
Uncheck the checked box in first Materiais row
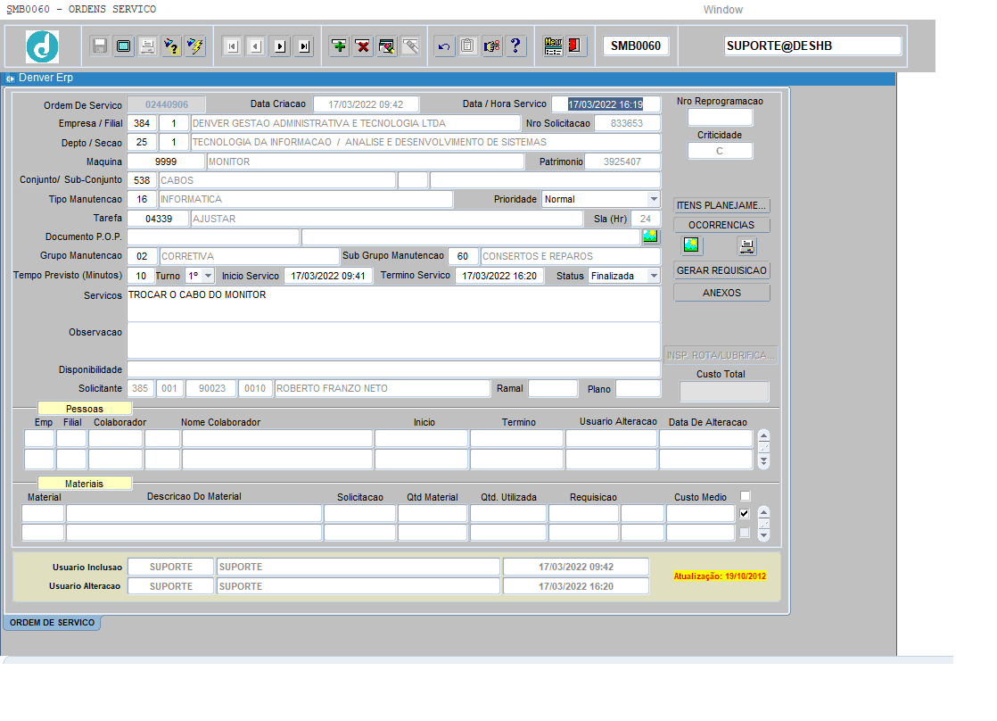745,514
